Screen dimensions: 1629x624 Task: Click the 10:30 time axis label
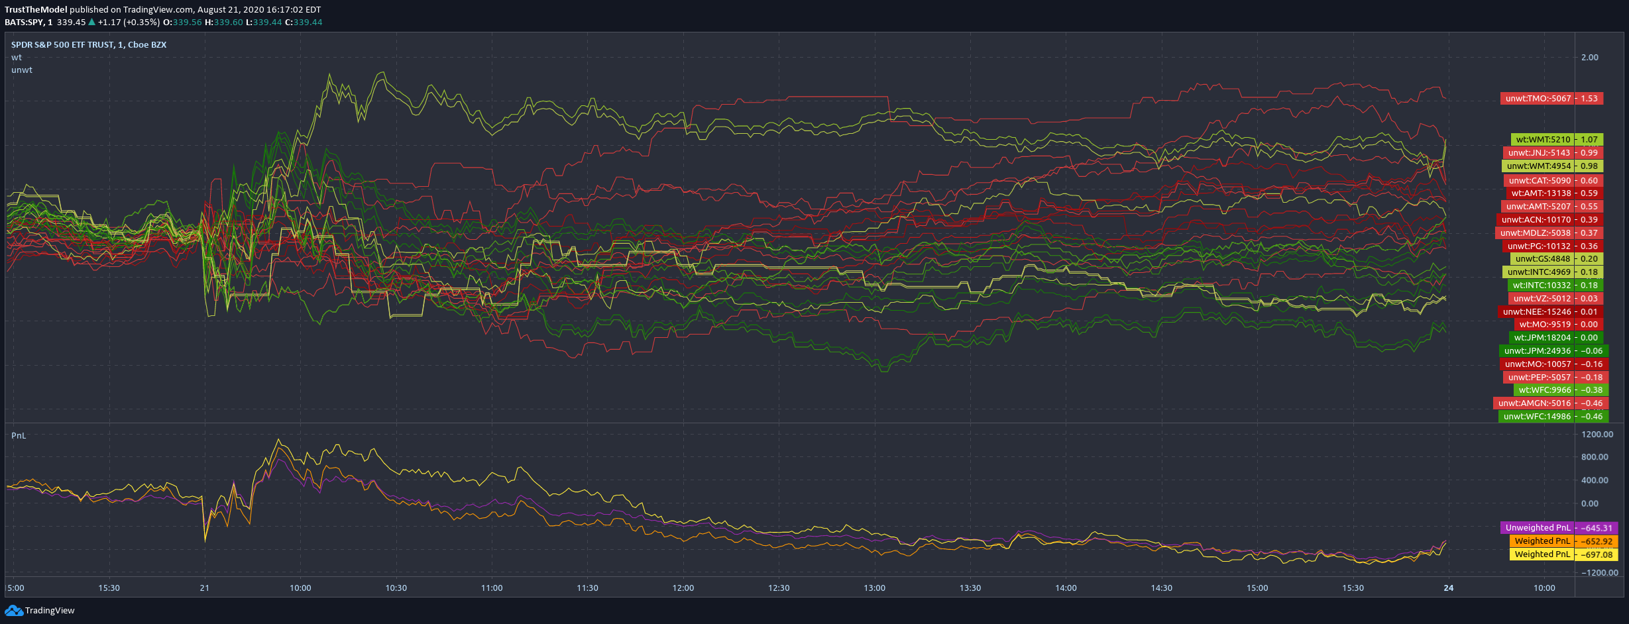396,588
